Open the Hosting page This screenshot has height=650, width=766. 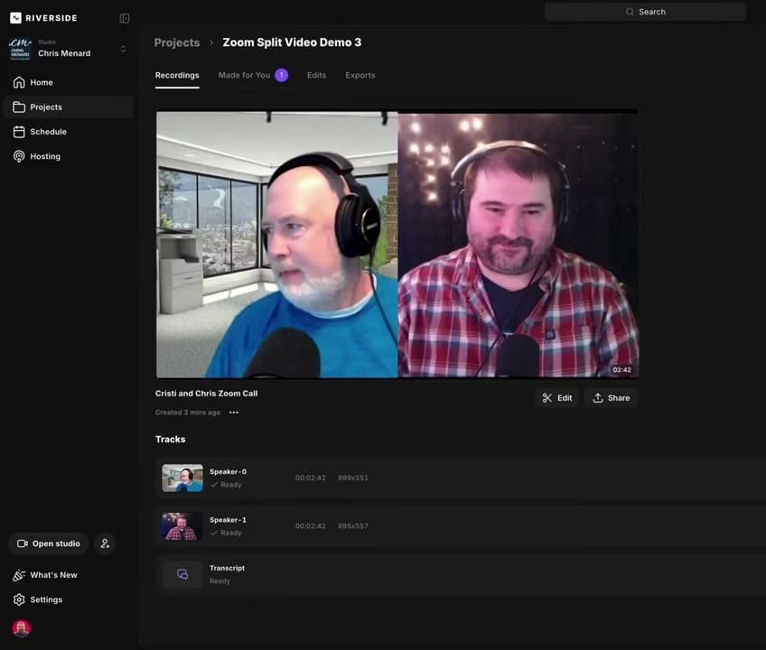[69, 156]
